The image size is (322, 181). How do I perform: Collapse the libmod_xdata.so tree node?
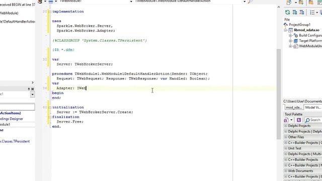pyautogui.click(x=285, y=30)
